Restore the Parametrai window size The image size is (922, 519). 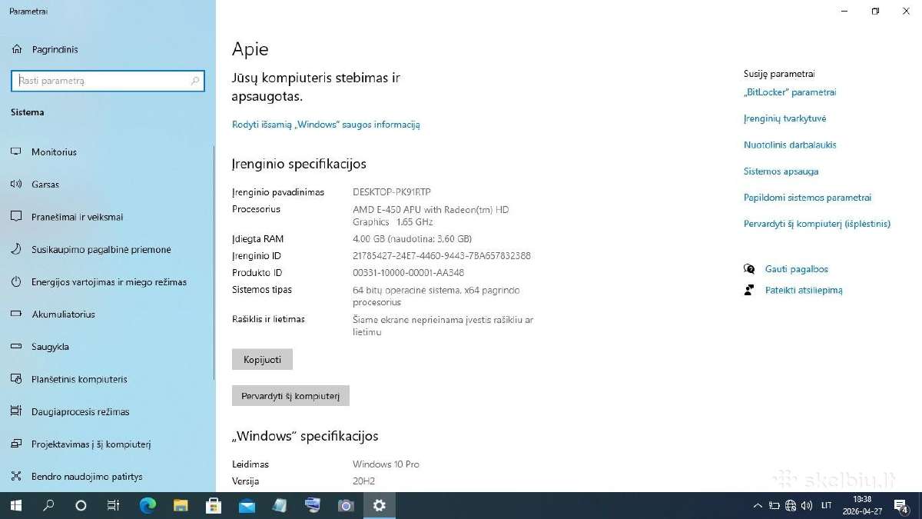click(875, 11)
